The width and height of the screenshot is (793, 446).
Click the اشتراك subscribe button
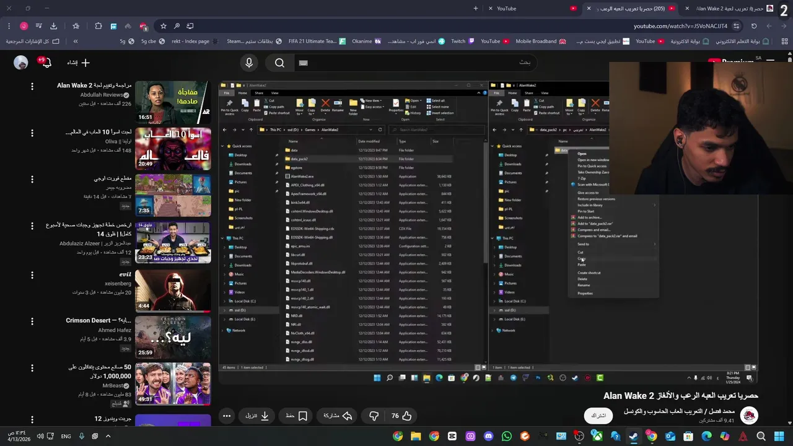(598, 416)
